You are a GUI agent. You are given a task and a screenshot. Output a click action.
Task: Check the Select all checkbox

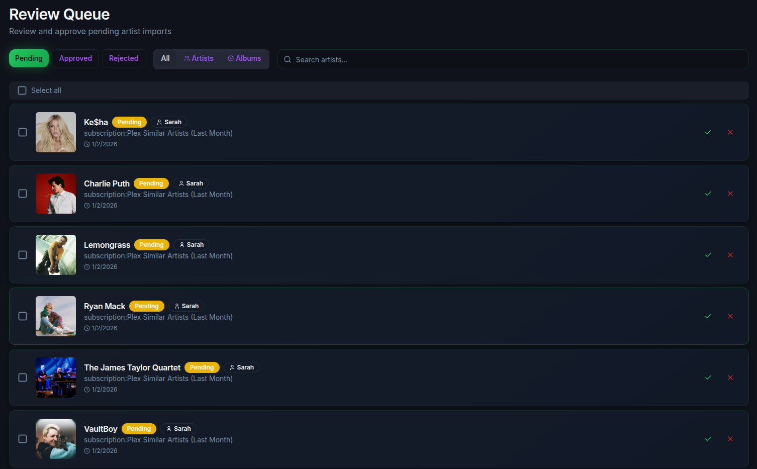pyautogui.click(x=22, y=90)
